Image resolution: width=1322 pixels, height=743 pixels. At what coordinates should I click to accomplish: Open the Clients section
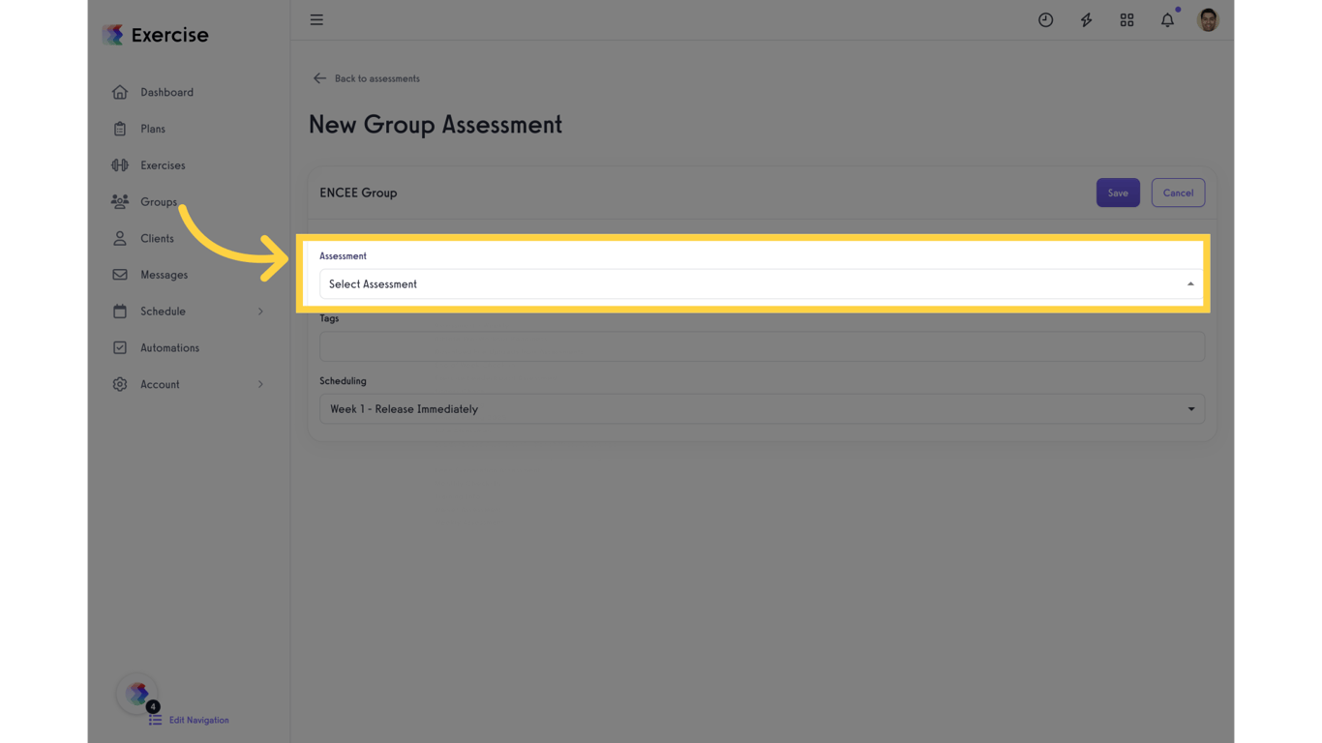(x=155, y=238)
